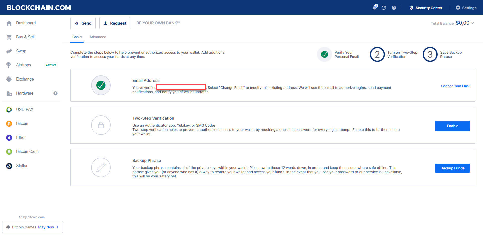Open the help question mark icon
This screenshot has height=235, width=483.
pos(394,8)
